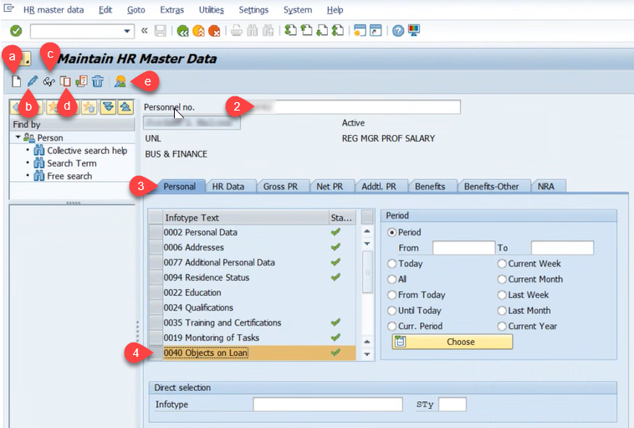Click the infotype list page-up arrow at top

[367, 231]
